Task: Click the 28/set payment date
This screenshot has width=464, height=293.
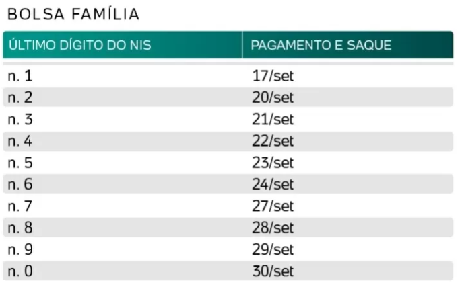Action: pyautogui.click(x=273, y=228)
